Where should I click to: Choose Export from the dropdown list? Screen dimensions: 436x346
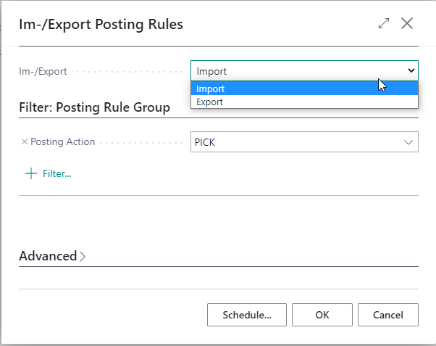click(x=304, y=102)
